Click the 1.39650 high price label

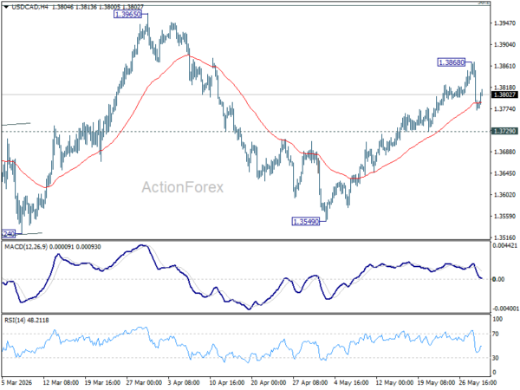pos(127,14)
